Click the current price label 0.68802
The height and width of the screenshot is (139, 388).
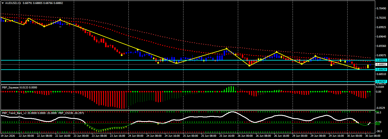[x=381, y=65]
